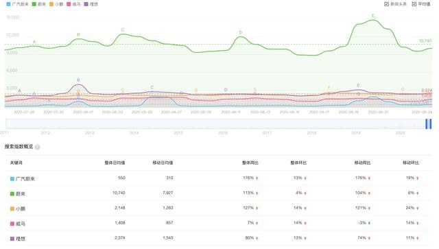Click the 整体日均值 column header
This screenshot has height=249, width=439.
[x=115, y=163]
